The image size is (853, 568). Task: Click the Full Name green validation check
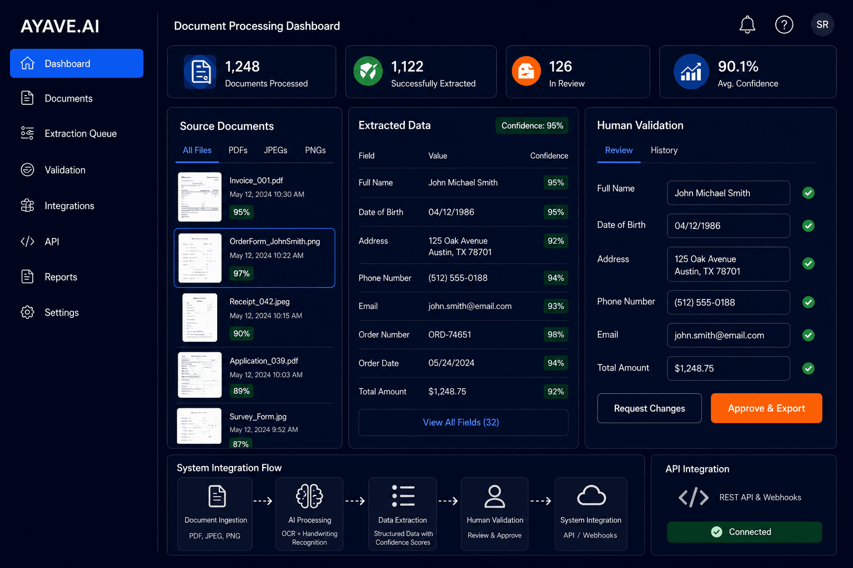coord(809,193)
